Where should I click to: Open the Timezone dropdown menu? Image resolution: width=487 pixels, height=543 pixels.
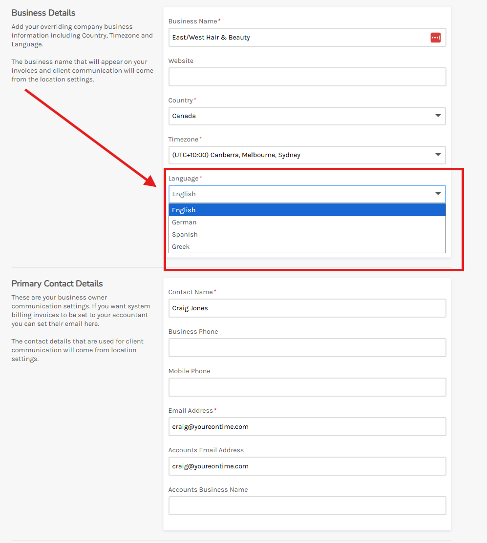point(307,155)
